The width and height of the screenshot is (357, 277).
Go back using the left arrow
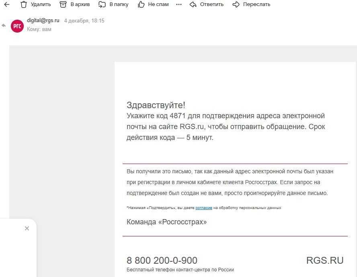pyautogui.click(x=7, y=4)
